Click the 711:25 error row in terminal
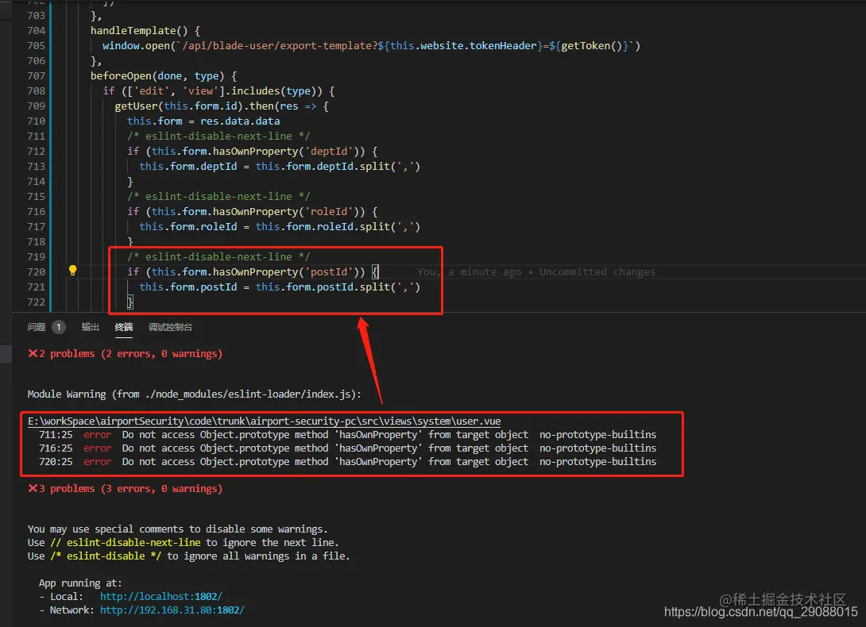 pos(347,435)
